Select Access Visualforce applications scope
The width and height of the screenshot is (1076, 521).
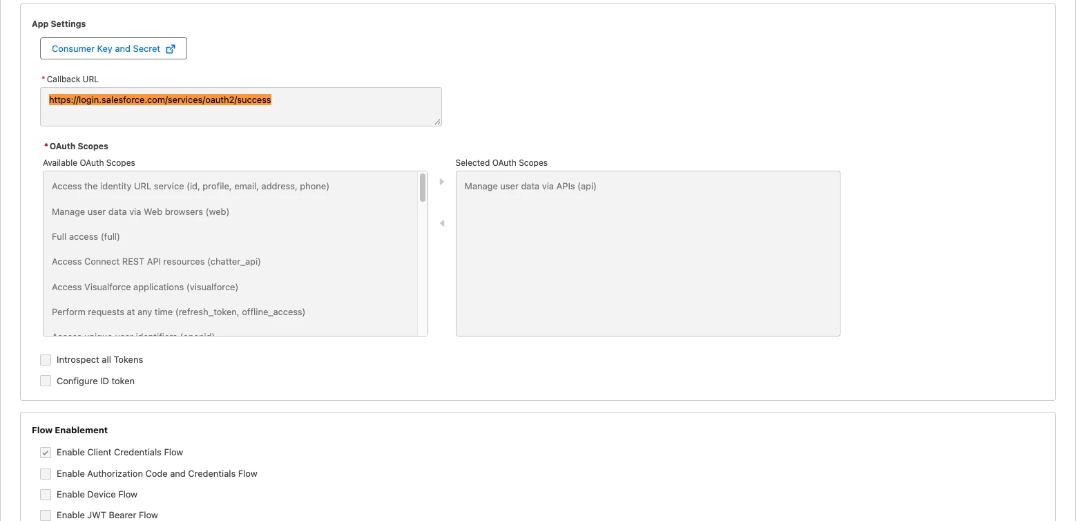point(145,287)
